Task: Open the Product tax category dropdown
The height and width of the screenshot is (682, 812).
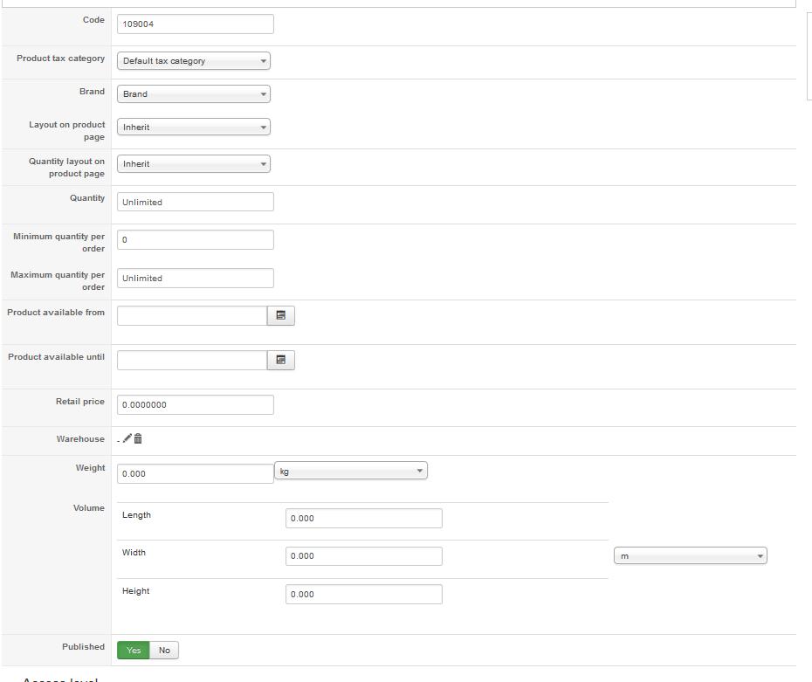Action: (194, 61)
